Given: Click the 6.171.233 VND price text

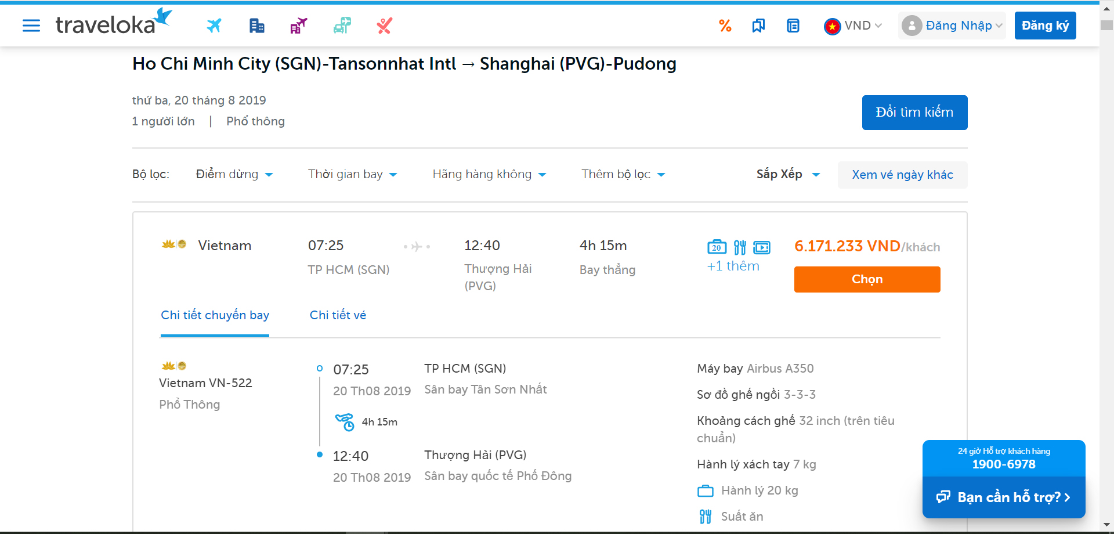Looking at the screenshot, I should click(x=847, y=246).
